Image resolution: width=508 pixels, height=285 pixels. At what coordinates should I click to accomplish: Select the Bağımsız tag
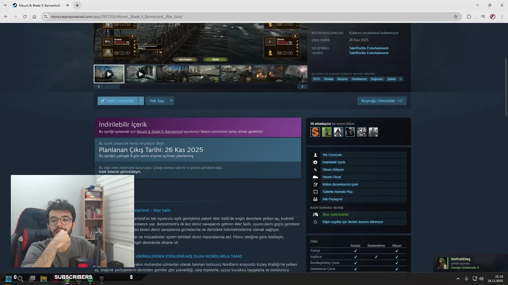[377, 79]
